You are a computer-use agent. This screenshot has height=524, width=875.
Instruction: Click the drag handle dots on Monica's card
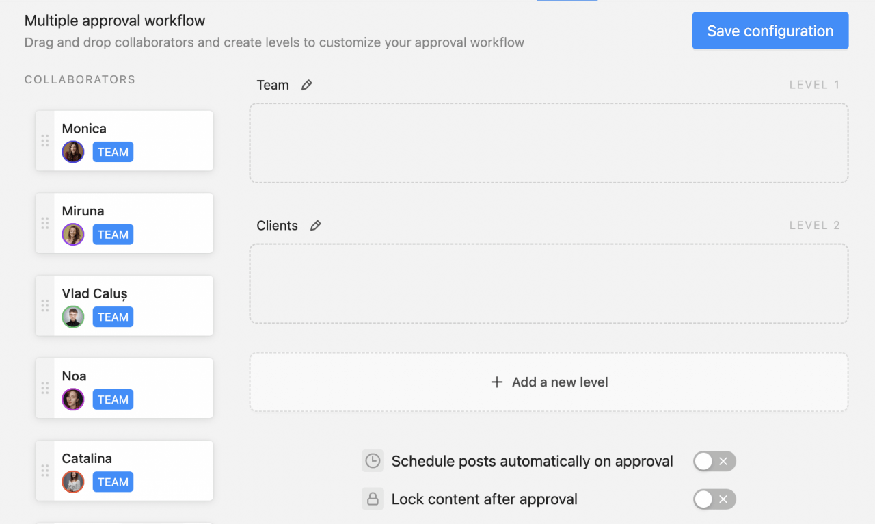pyautogui.click(x=45, y=140)
